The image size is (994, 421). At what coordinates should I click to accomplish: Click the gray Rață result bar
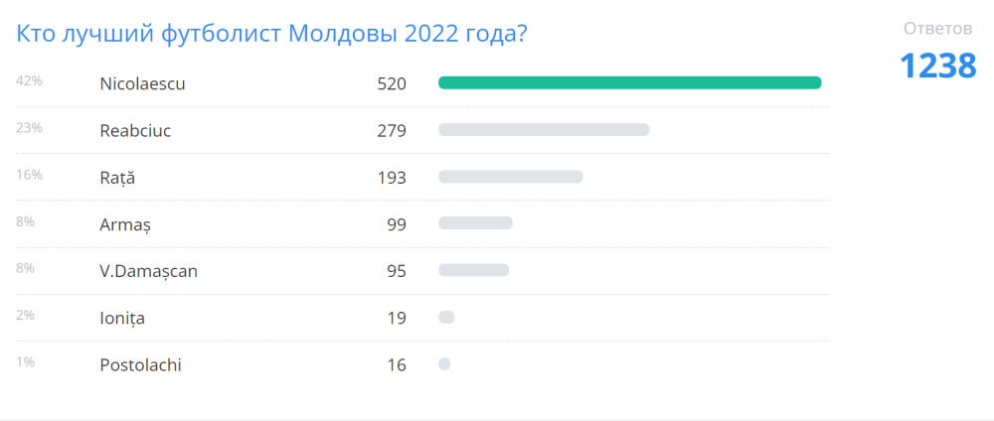click(x=510, y=177)
